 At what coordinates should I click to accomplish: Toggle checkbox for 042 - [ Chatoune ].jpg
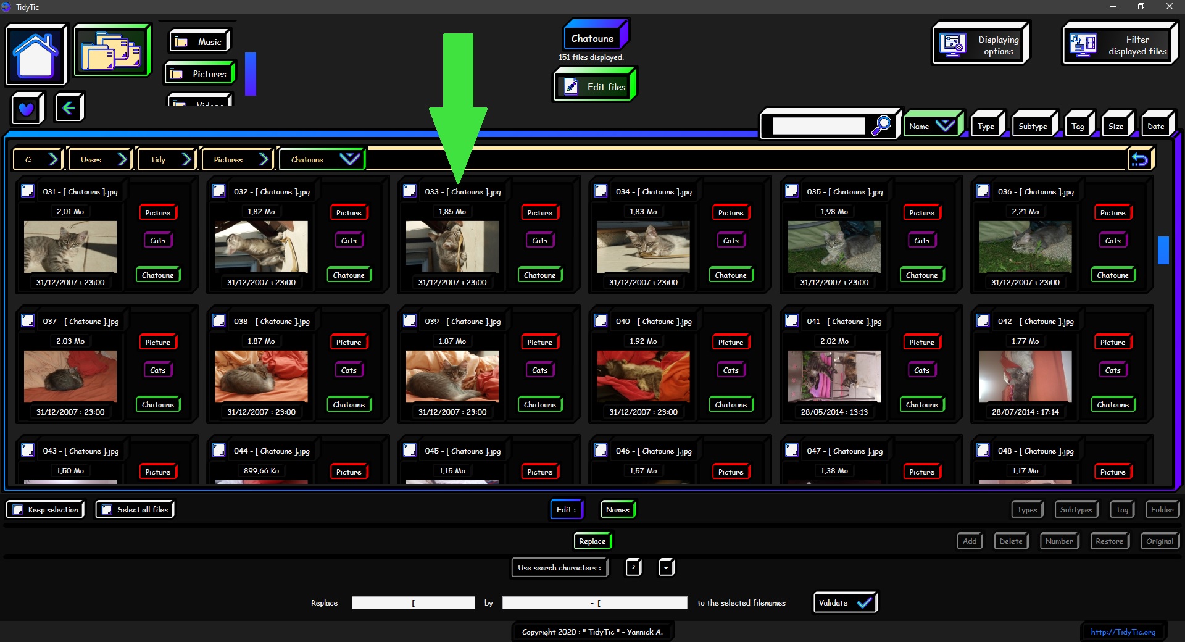tap(983, 320)
